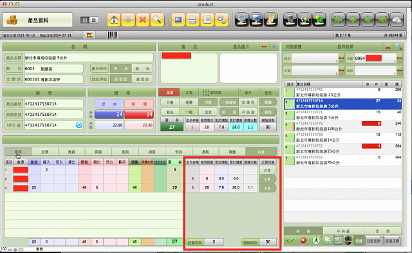Viewport: 412px width, 253px height.
Task: Go to next record green arrow
Action: (x=368, y=20)
